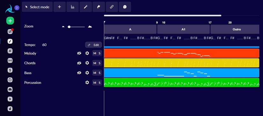Screen dimensions: 263x116
Task: Click the tempo value 60
Action: pos(44,45)
